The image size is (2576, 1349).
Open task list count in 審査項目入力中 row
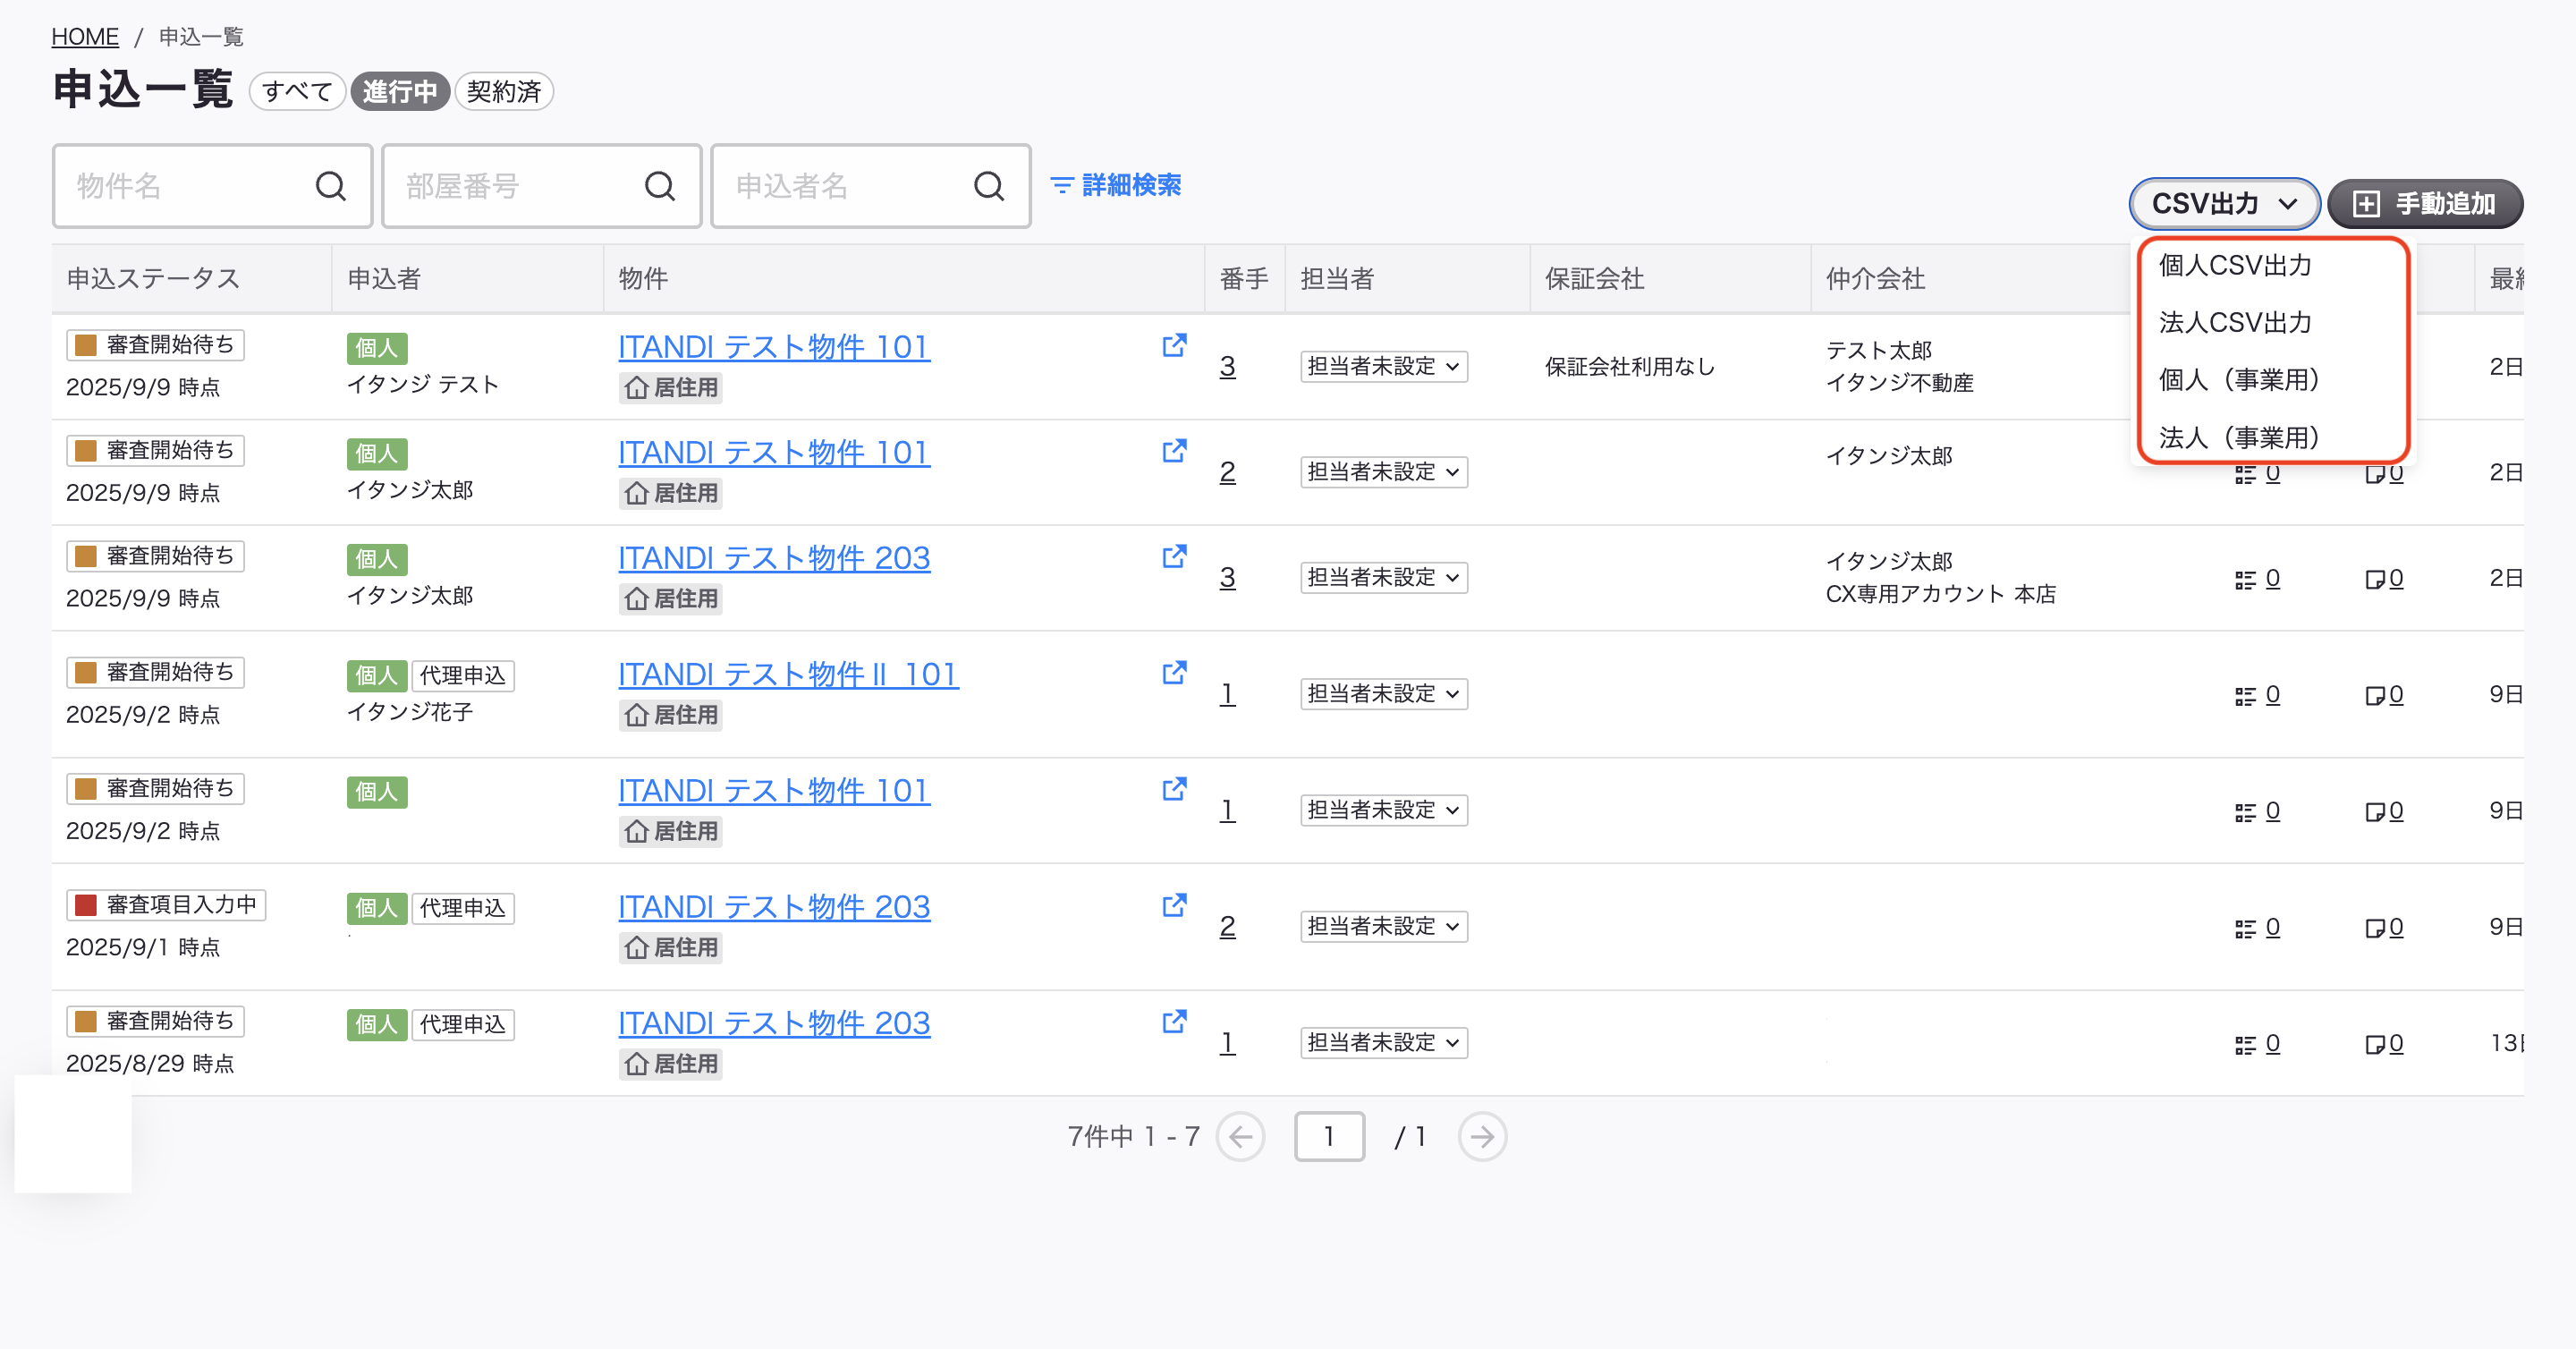click(2258, 928)
